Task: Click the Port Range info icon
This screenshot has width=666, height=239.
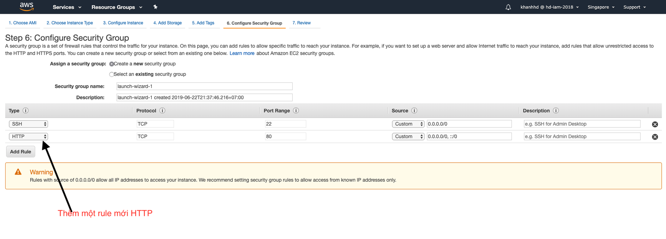Action: pyautogui.click(x=296, y=111)
